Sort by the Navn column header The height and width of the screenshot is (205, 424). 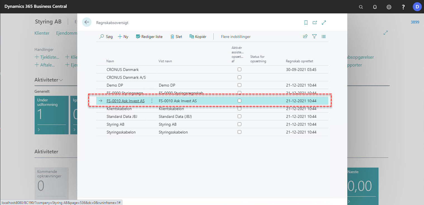(110, 61)
